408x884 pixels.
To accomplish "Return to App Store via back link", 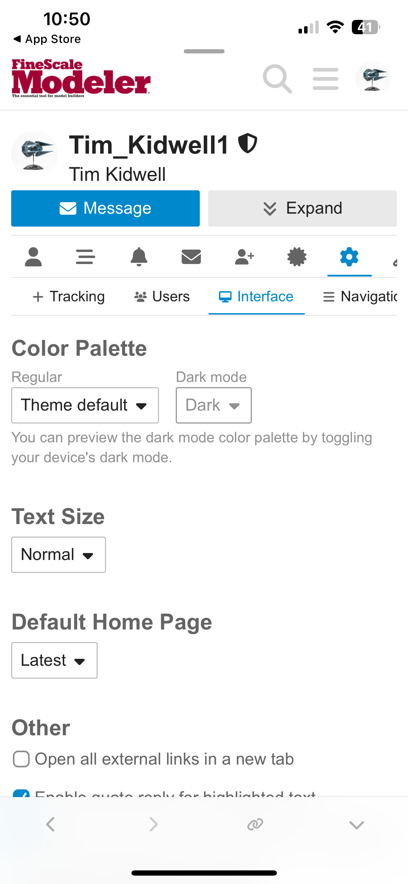I will tap(47, 39).
